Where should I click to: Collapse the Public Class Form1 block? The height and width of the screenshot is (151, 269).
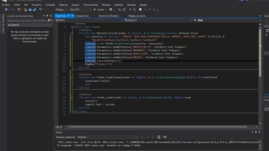tap(72, 27)
